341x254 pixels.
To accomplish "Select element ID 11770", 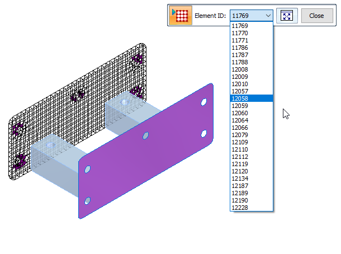I will 252,33.
